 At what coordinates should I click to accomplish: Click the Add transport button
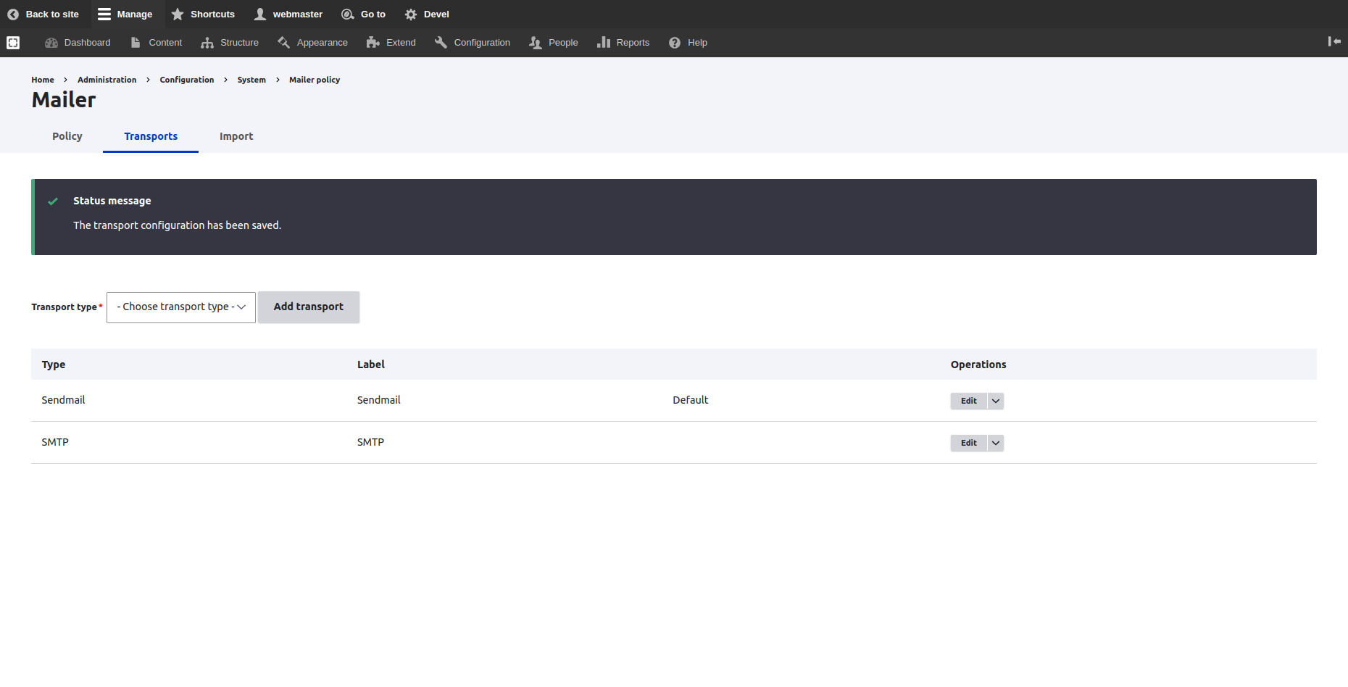point(309,307)
